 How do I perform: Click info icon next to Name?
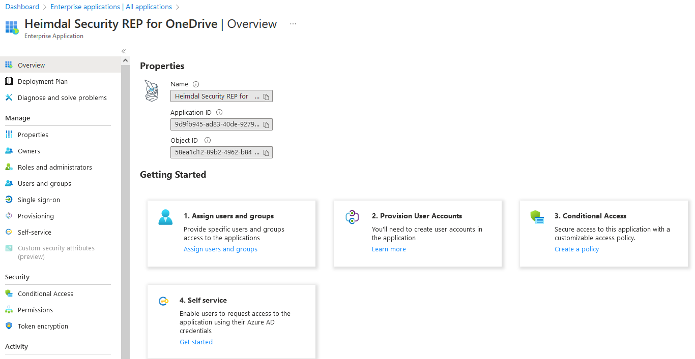pos(196,84)
